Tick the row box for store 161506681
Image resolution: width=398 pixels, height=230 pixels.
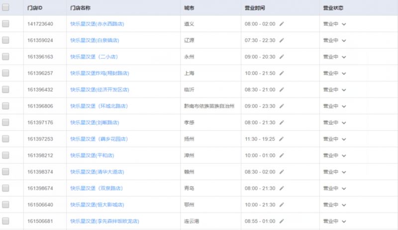click(x=5, y=221)
